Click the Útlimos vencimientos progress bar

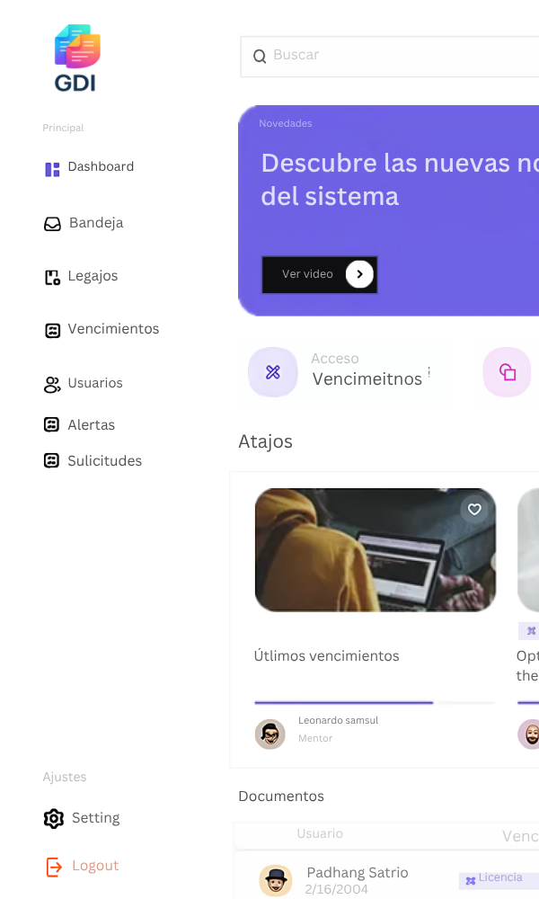click(376, 702)
